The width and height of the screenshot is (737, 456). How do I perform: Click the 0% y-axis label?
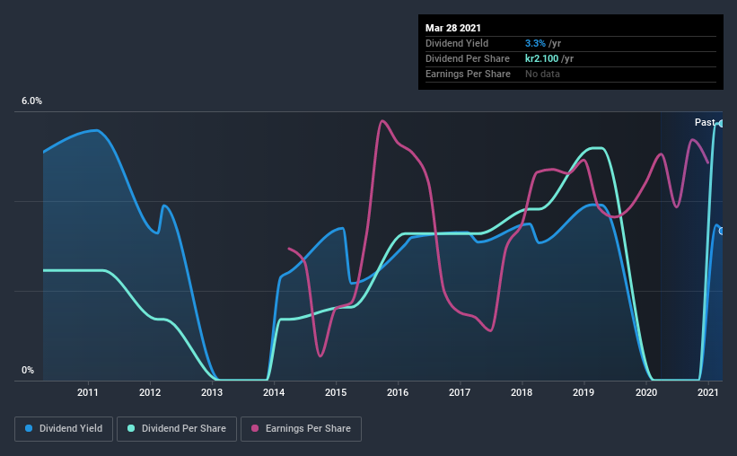(28, 371)
